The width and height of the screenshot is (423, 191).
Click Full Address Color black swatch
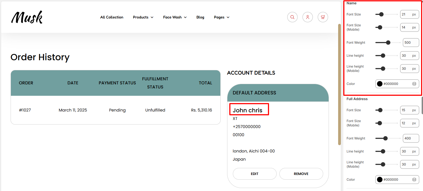click(380, 180)
